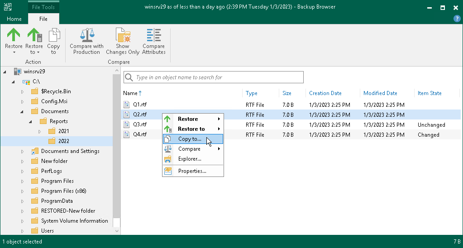Viewport: 463px width, 248px height.
Task: Choose Restore to in the context menu
Action: 193,129
